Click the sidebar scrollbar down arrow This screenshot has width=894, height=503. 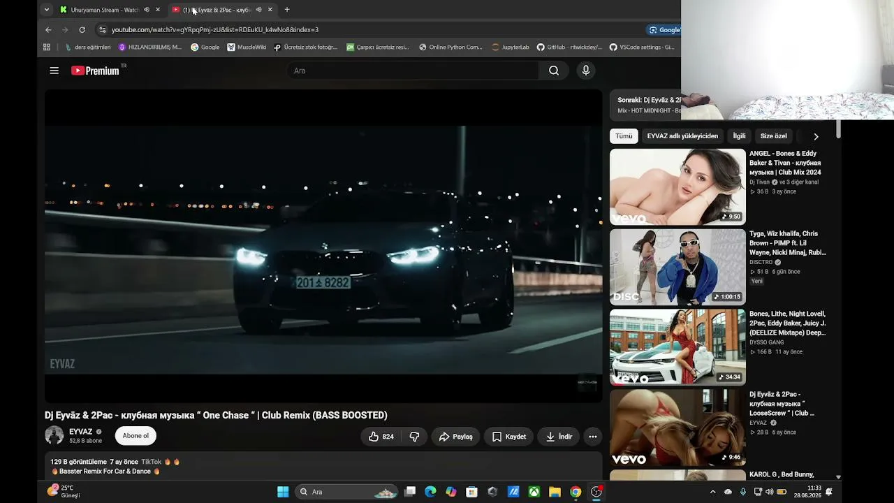click(x=838, y=477)
